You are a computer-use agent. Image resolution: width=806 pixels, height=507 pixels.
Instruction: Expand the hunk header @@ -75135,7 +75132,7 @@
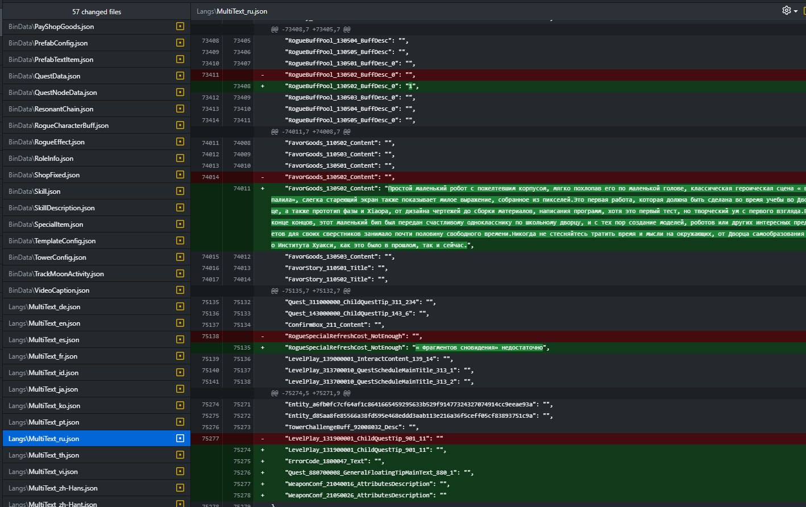(x=310, y=290)
